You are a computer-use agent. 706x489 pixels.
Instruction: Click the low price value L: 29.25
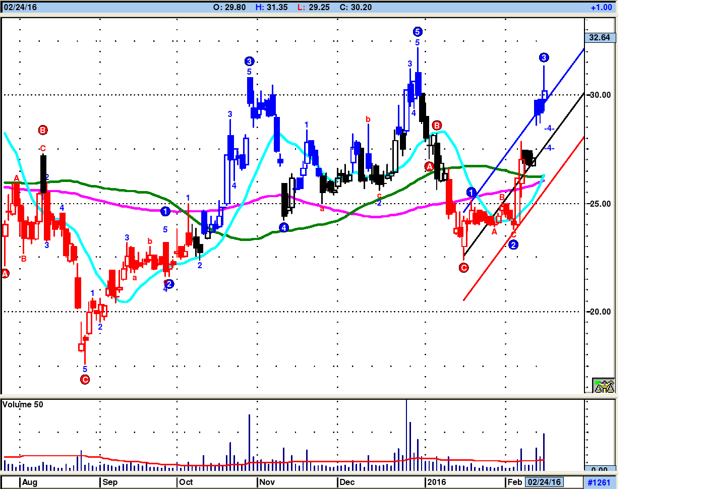(313, 7)
